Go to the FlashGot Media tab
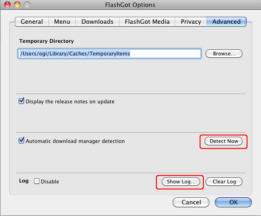 pos(147,22)
